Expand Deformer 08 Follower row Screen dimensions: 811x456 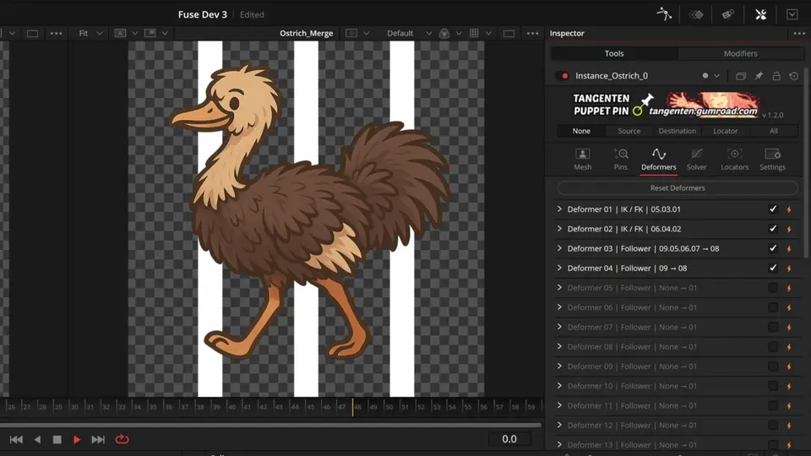tap(559, 346)
